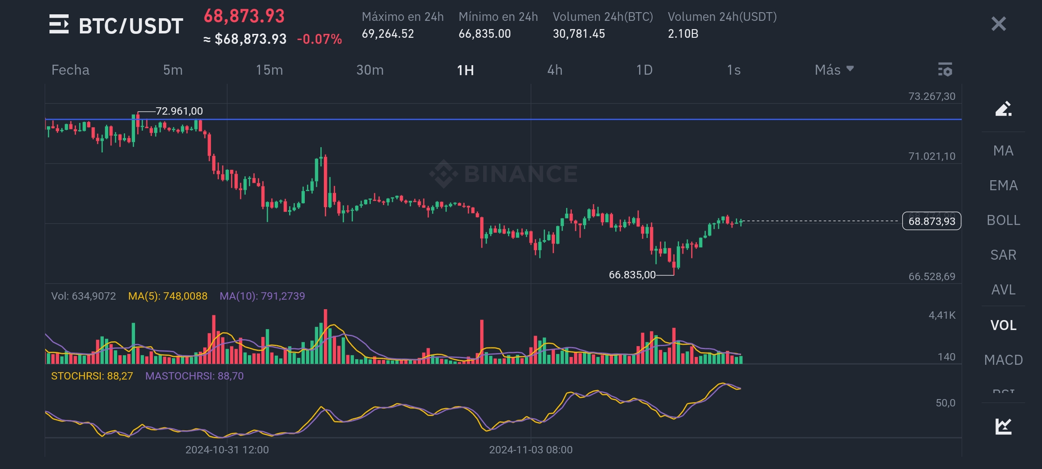Click the STOCHRSI: 88,27 label
The height and width of the screenshot is (469, 1042).
point(92,376)
